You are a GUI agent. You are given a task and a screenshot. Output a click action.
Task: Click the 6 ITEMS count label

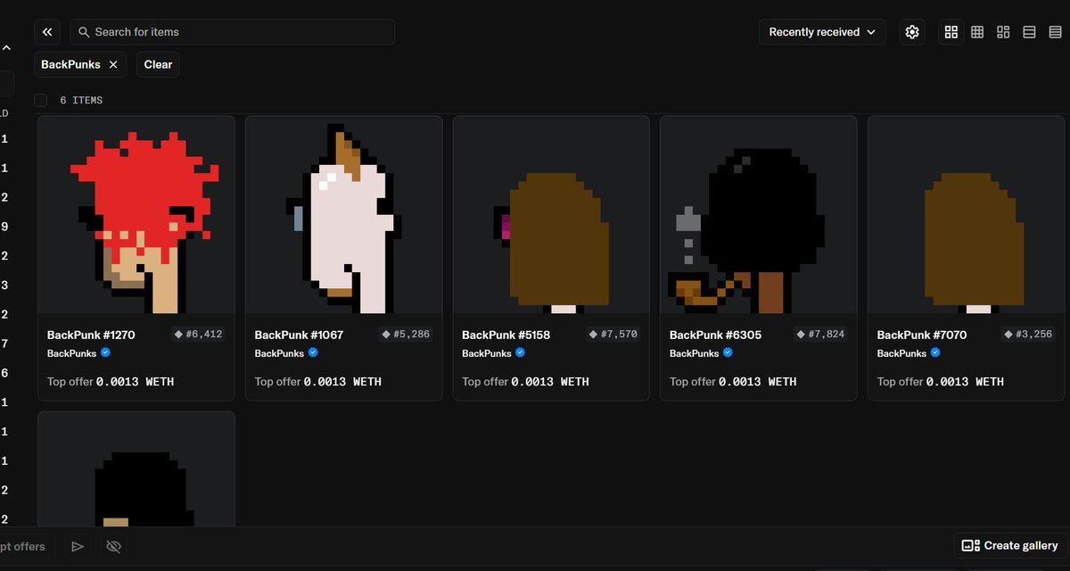pyautogui.click(x=81, y=100)
